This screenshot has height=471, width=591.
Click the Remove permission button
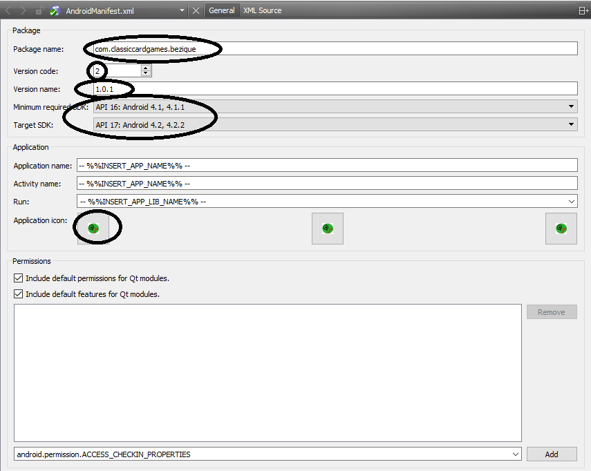tap(551, 311)
